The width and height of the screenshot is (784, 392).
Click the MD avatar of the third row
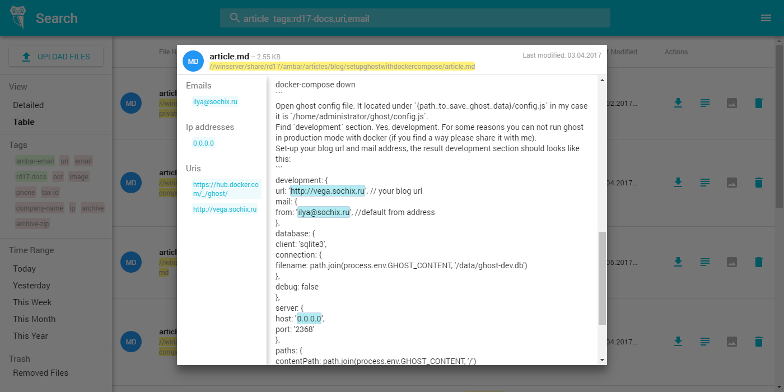tap(131, 262)
